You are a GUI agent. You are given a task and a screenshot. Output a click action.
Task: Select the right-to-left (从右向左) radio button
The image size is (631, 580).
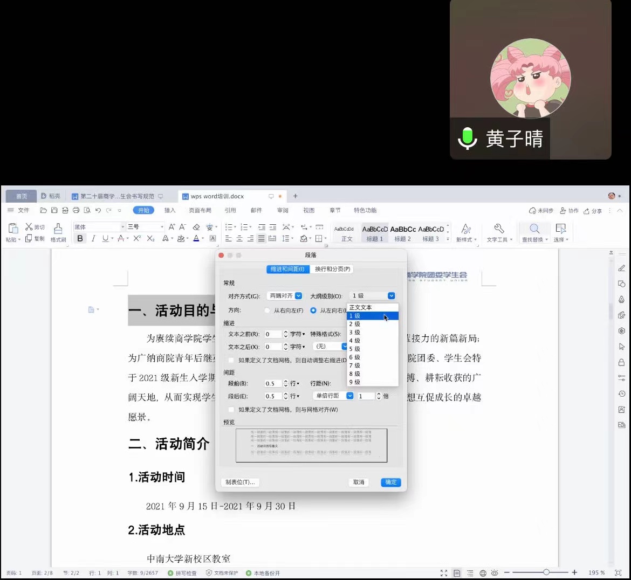click(x=268, y=310)
